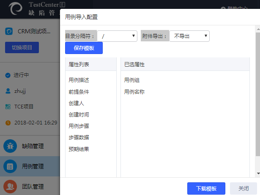This screenshot has height=195, width=260.
Task: Click the clock icon beside 2018-02-01
Action: (x=8, y=123)
